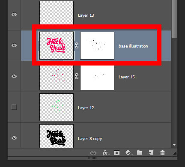The height and width of the screenshot is (167, 185).
Task: Click the scrollbar down arrow
Action: point(174,145)
